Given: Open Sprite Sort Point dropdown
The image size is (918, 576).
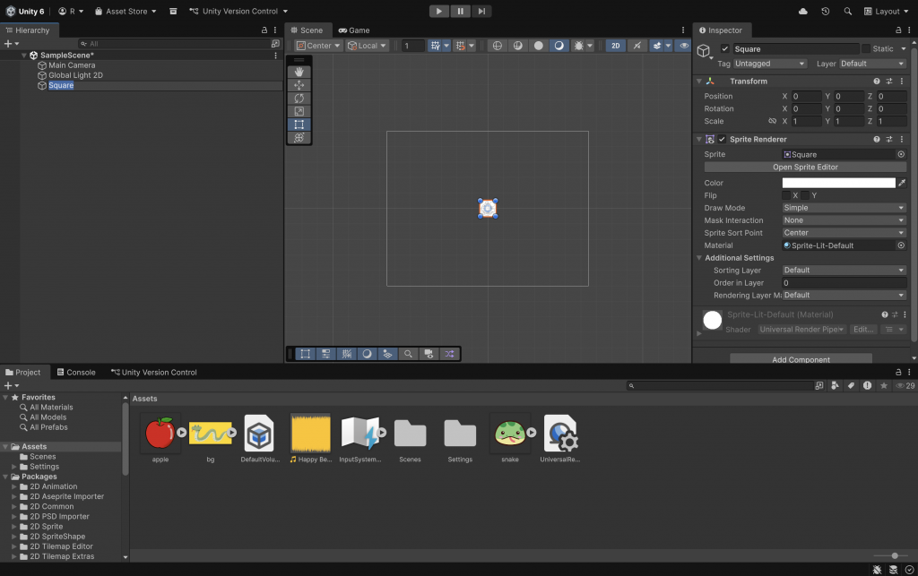Looking at the screenshot, I should 844,233.
